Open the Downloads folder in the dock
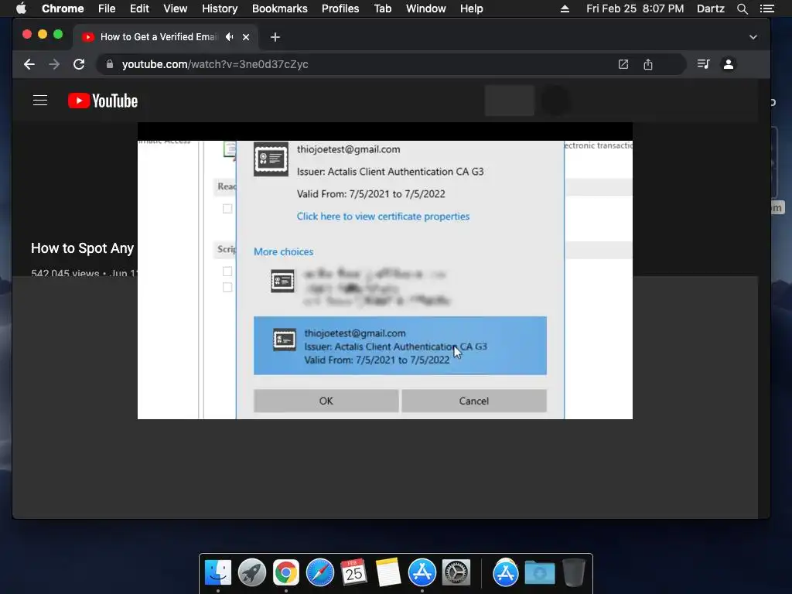 point(539,573)
